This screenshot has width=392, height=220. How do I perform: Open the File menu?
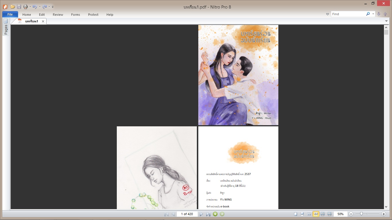click(10, 14)
